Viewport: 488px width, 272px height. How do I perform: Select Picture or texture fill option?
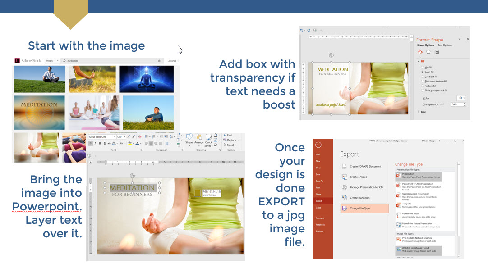coord(422,81)
